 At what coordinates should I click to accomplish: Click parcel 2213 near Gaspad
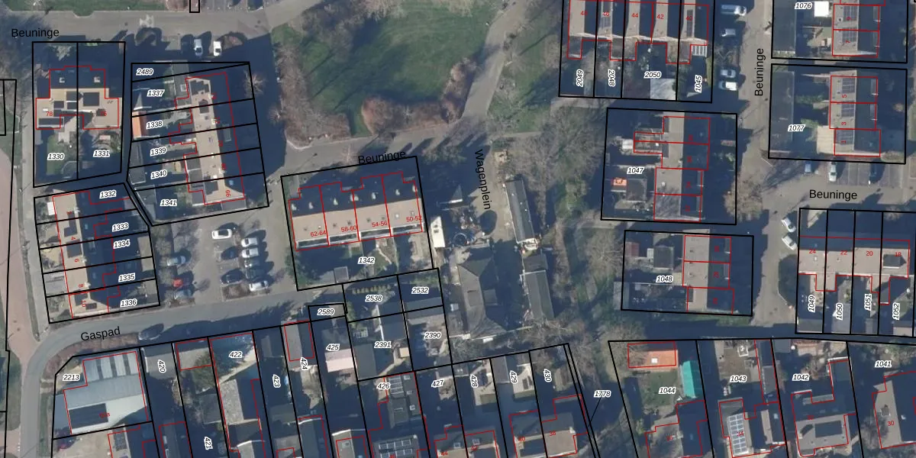click(71, 377)
